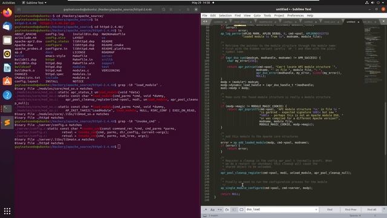Open Sublime Text app menu in top bar

click(x=34, y=2)
